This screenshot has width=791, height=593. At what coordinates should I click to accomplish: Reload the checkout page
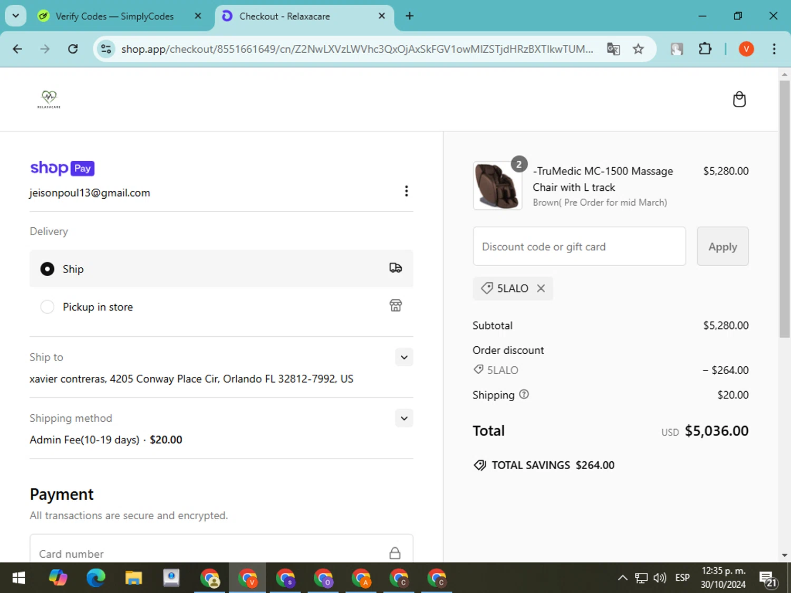(73, 49)
